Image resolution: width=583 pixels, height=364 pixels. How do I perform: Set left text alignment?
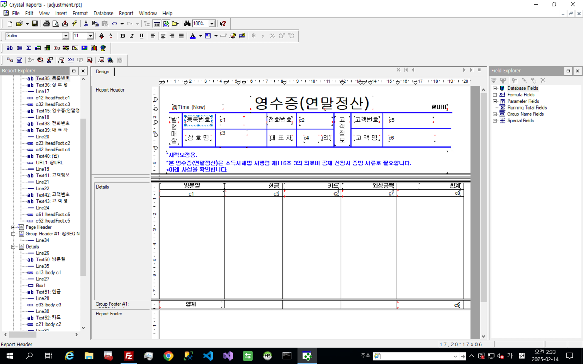coord(153,36)
